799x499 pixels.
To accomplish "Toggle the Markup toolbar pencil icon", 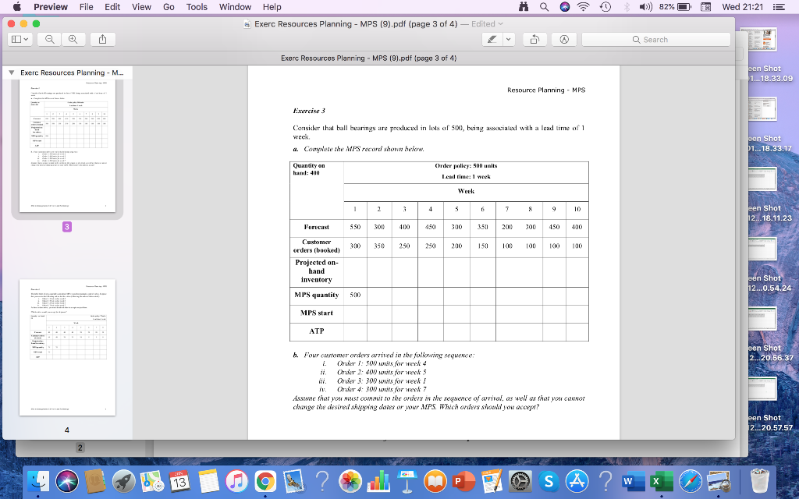I will (x=564, y=39).
